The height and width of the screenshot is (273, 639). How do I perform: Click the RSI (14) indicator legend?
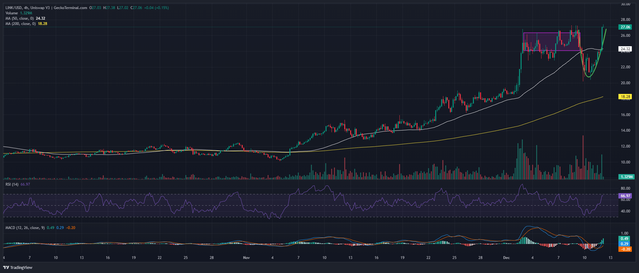pyautogui.click(x=17, y=184)
